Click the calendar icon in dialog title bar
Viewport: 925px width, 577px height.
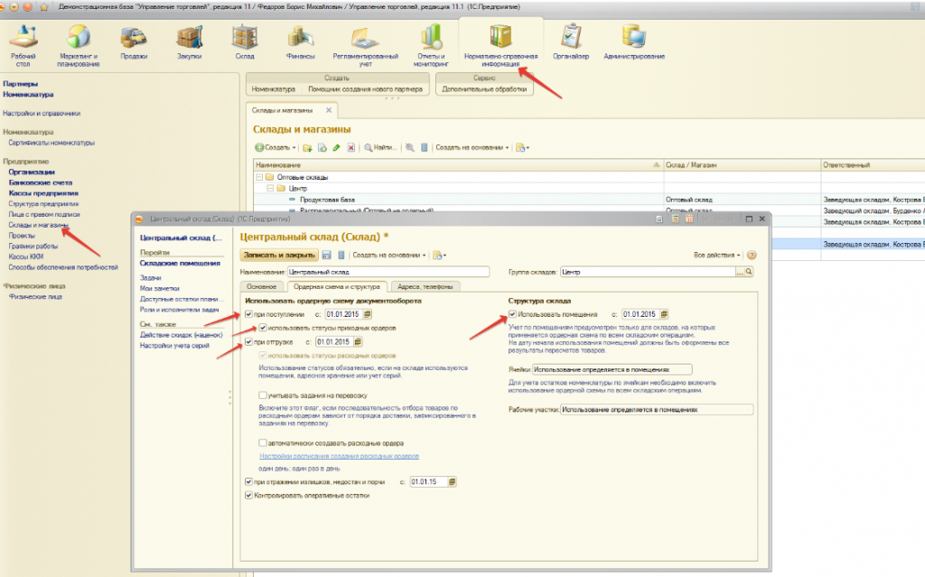pos(688,219)
